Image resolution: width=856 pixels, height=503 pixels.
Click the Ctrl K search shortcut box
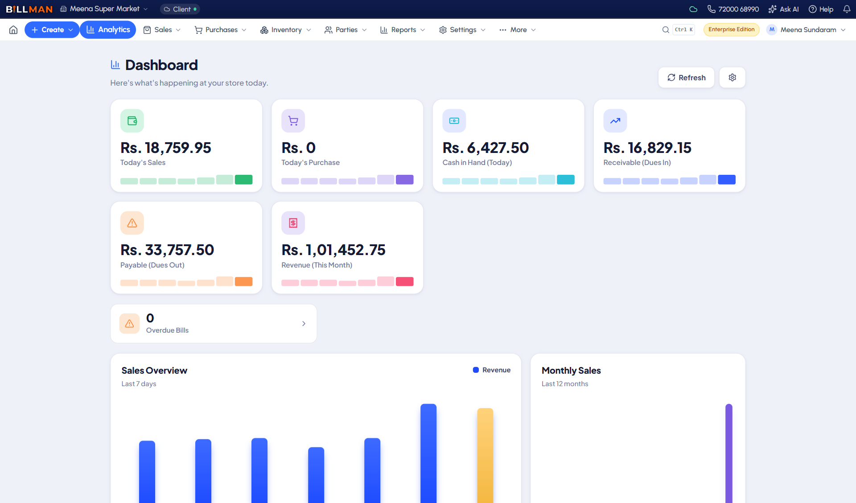coord(683,30)
